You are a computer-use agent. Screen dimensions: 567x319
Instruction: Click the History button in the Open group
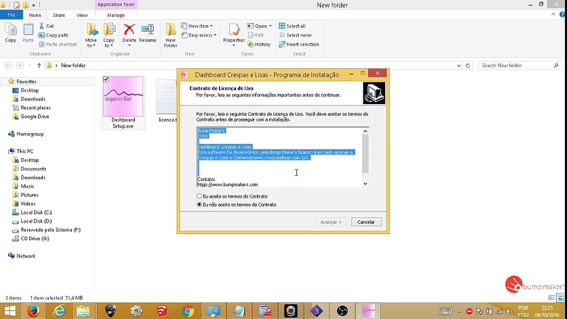259,44
